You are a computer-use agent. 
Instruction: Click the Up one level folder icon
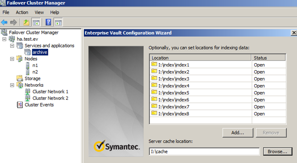[26, 22]
